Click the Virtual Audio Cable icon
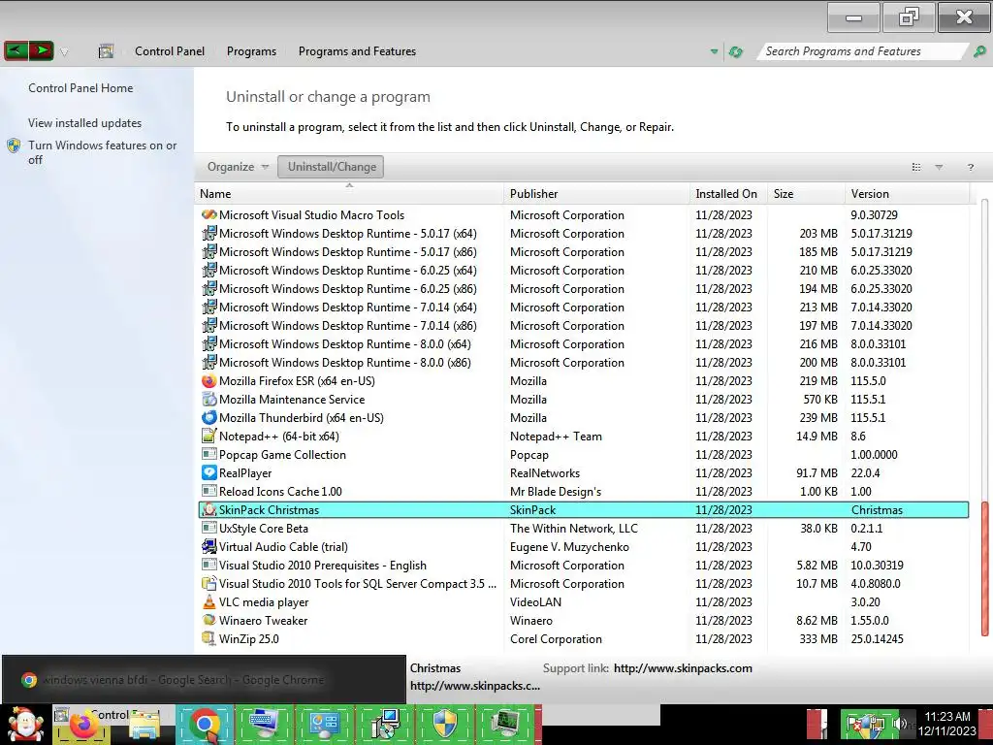 (x=209, y=546)
